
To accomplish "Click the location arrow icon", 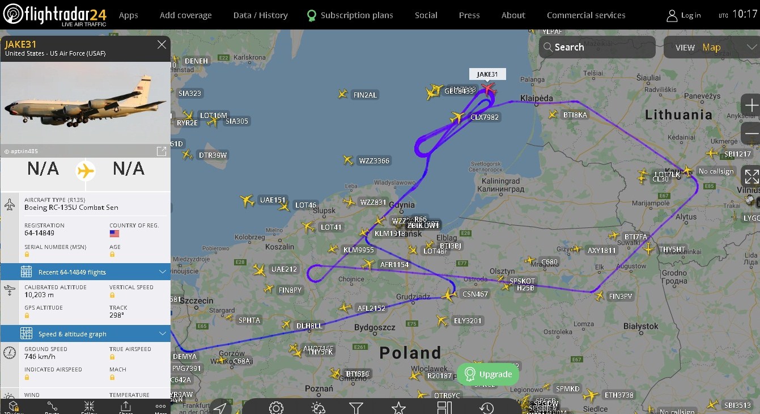I will point(220,408).
